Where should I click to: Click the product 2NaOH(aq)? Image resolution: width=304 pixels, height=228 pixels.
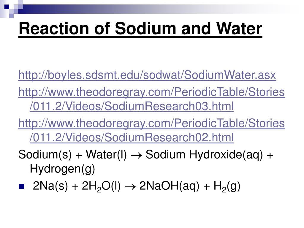169,186
